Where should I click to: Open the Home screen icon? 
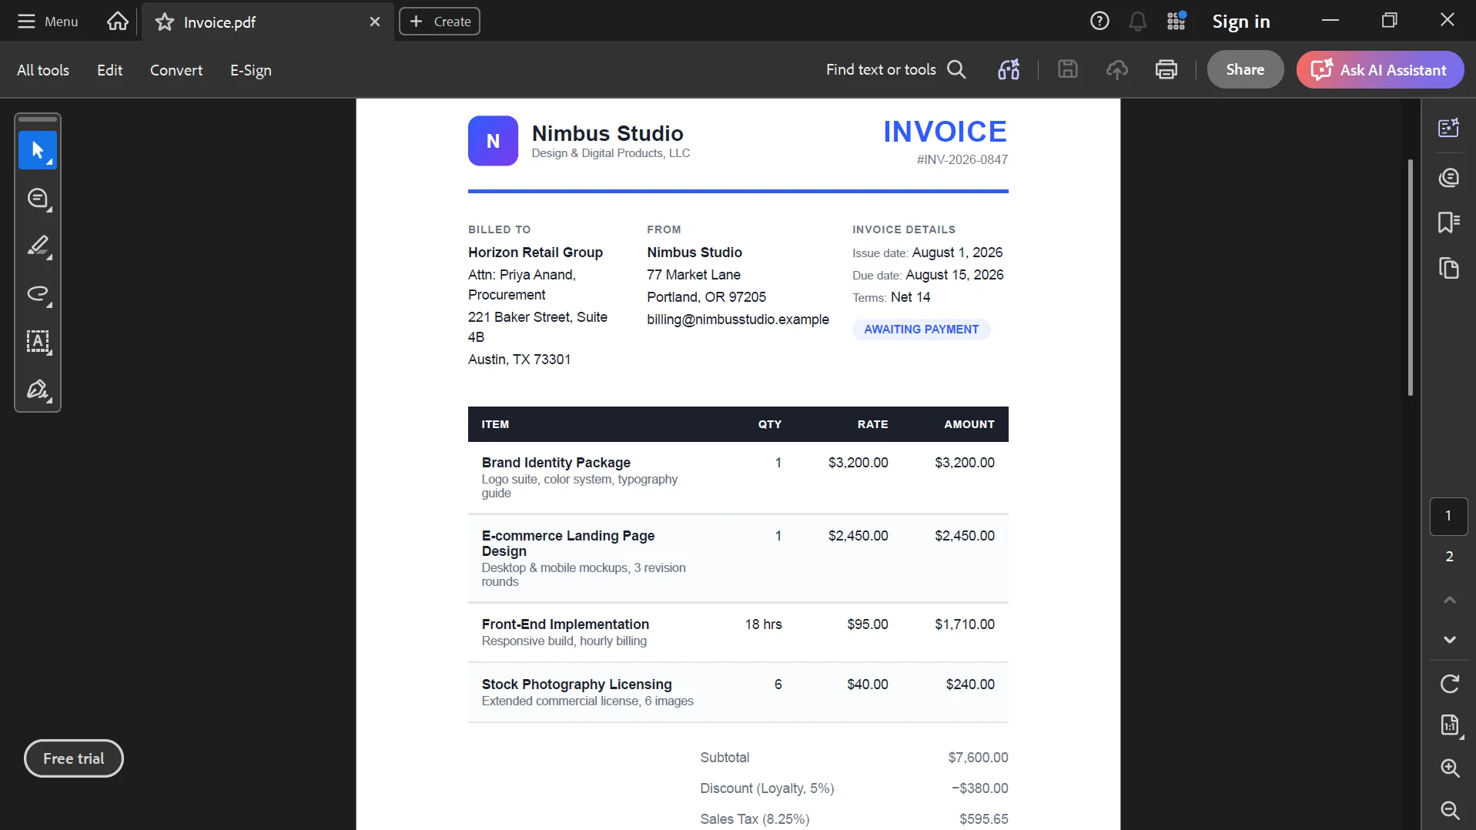click(118, 22)
